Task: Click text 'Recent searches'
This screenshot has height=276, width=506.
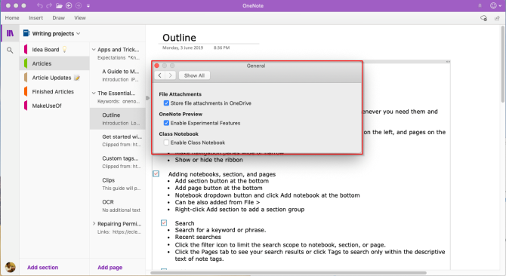Action: pos(198,237)
